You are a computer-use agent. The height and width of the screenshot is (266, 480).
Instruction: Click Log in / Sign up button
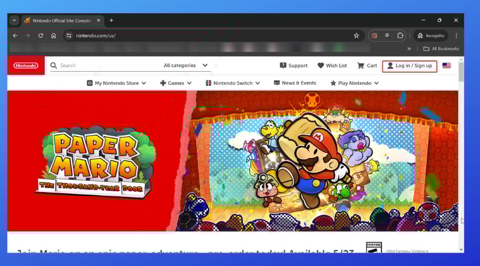point(410,65)
